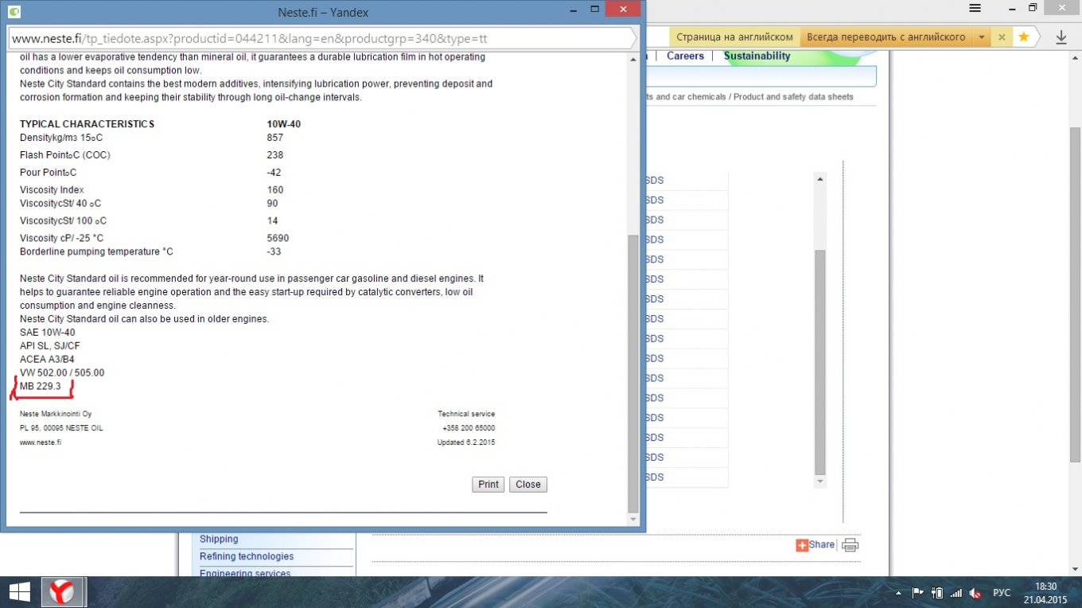Screen dimensions: 1082x608
Task: Open the downloads arrow icon
Action: pos(1061,37)
